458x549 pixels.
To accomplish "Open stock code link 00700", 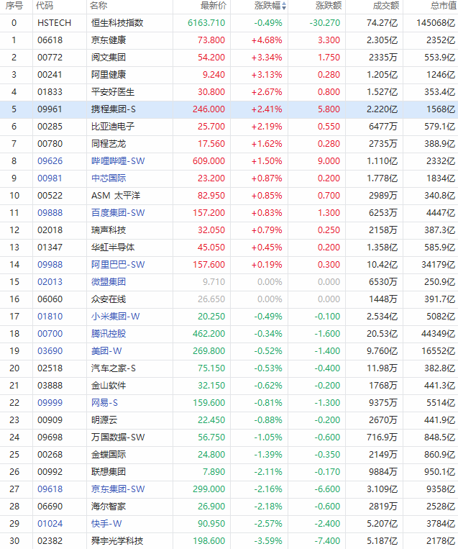I will pyautogui.click(x=50, y=334).
